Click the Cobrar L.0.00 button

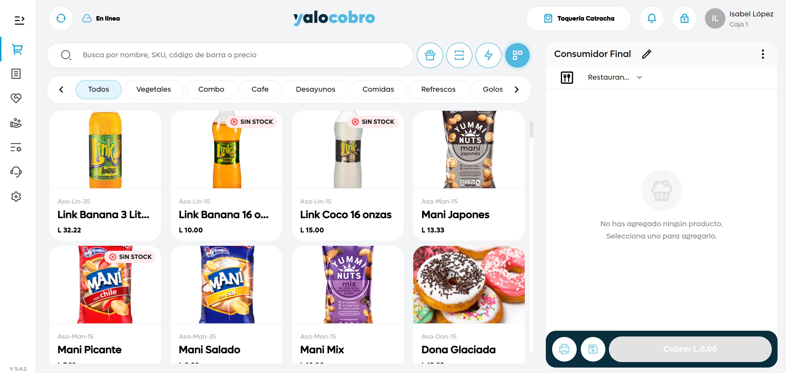(x=690, y=349)
